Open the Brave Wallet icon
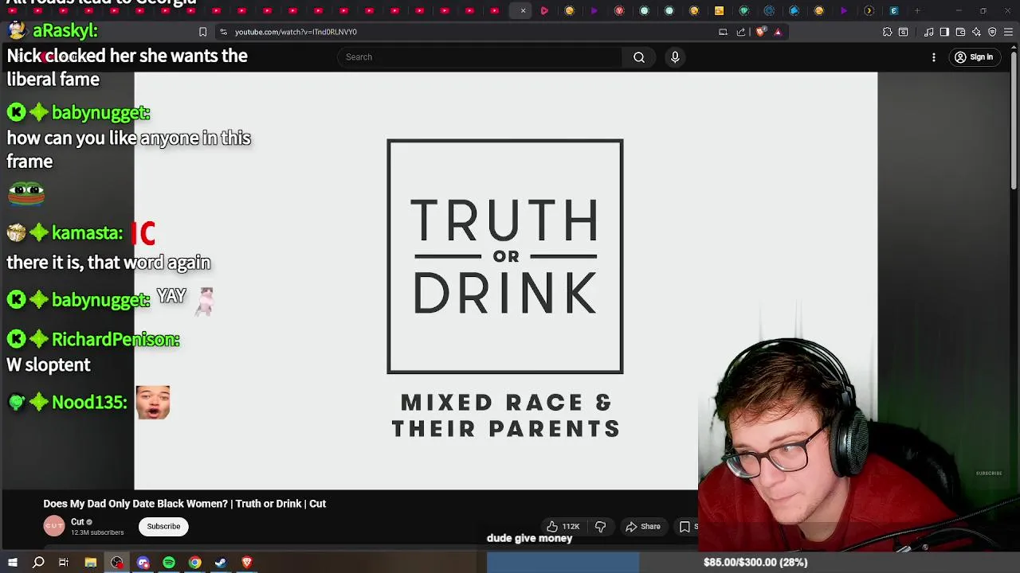 click(x=960, y=32)
